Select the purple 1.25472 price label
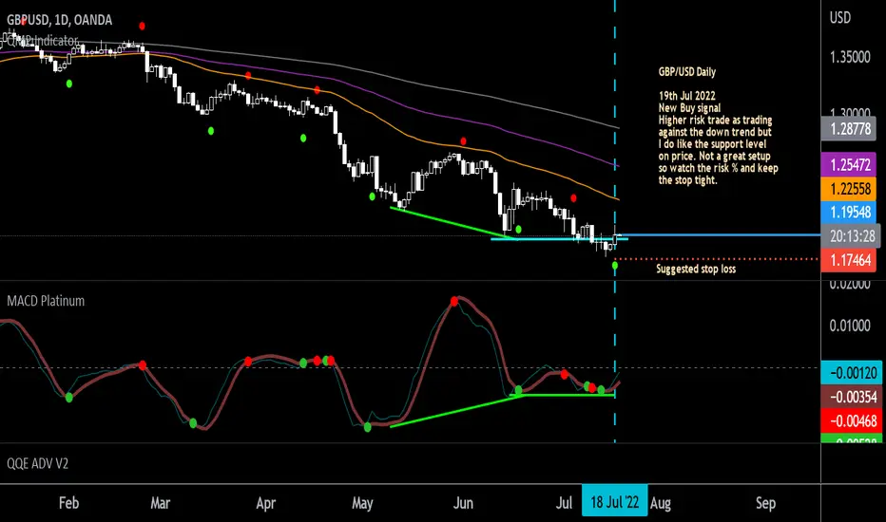 (849, 165)
